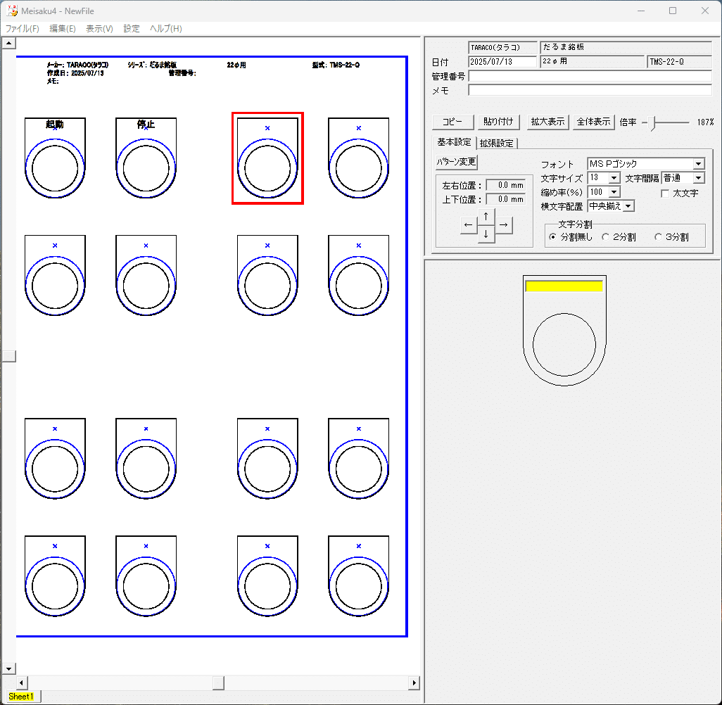Click the 貼り付け button
The height and width of the screenshot is (705, 722).
coord(498,122)
